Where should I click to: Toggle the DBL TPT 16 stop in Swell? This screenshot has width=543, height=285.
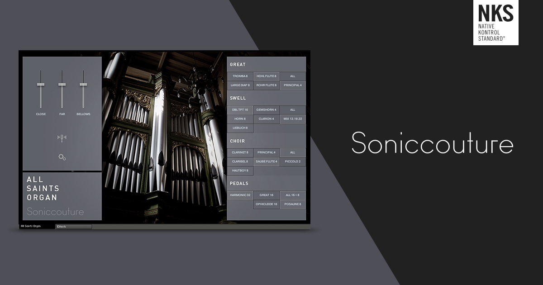(240, 110)
